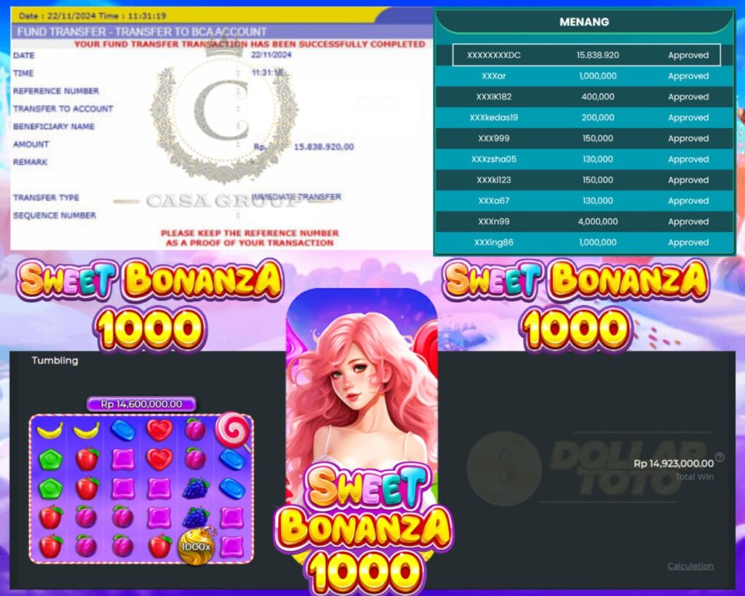The width and height of the screenshot is (745, 596).
Task: Click the Casa Group crest watermark
Action: pos(223,116)
